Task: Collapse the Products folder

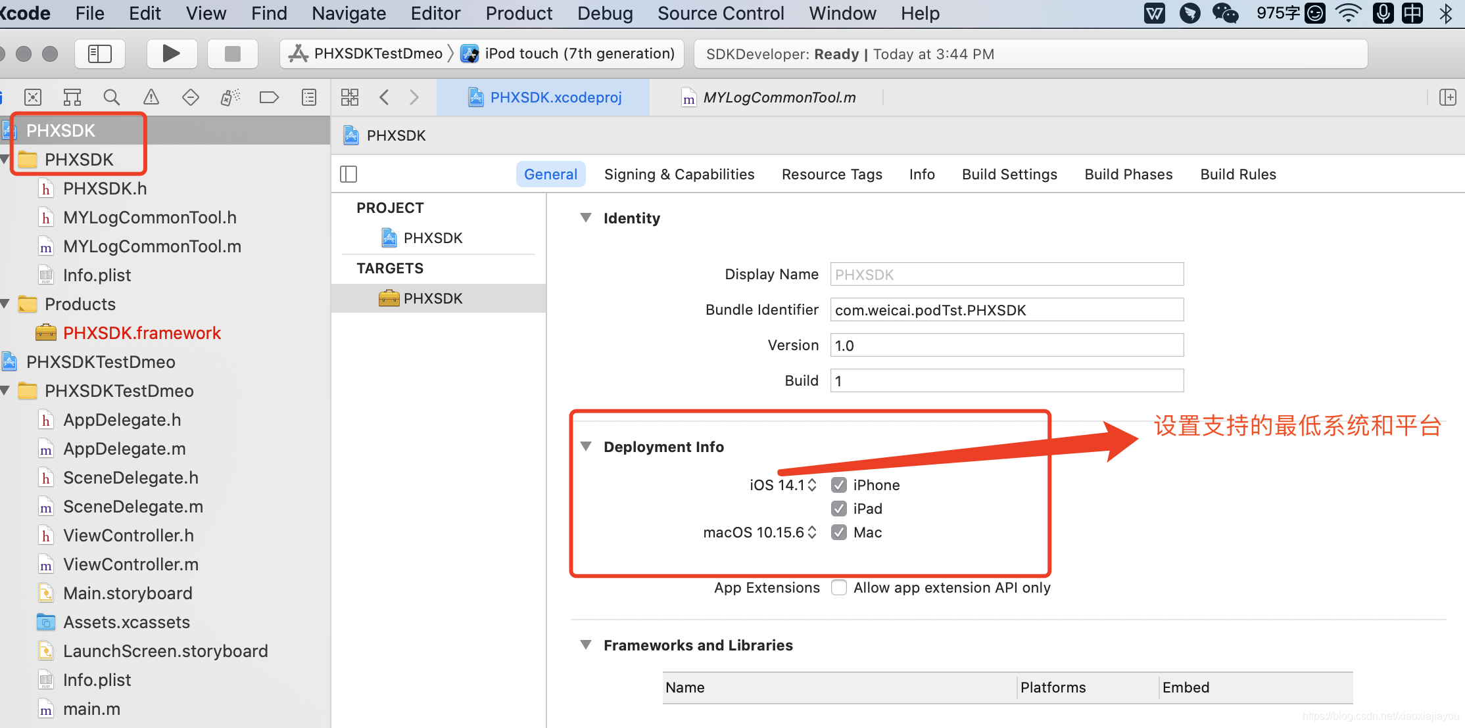Action: click(x=6, y=304)
